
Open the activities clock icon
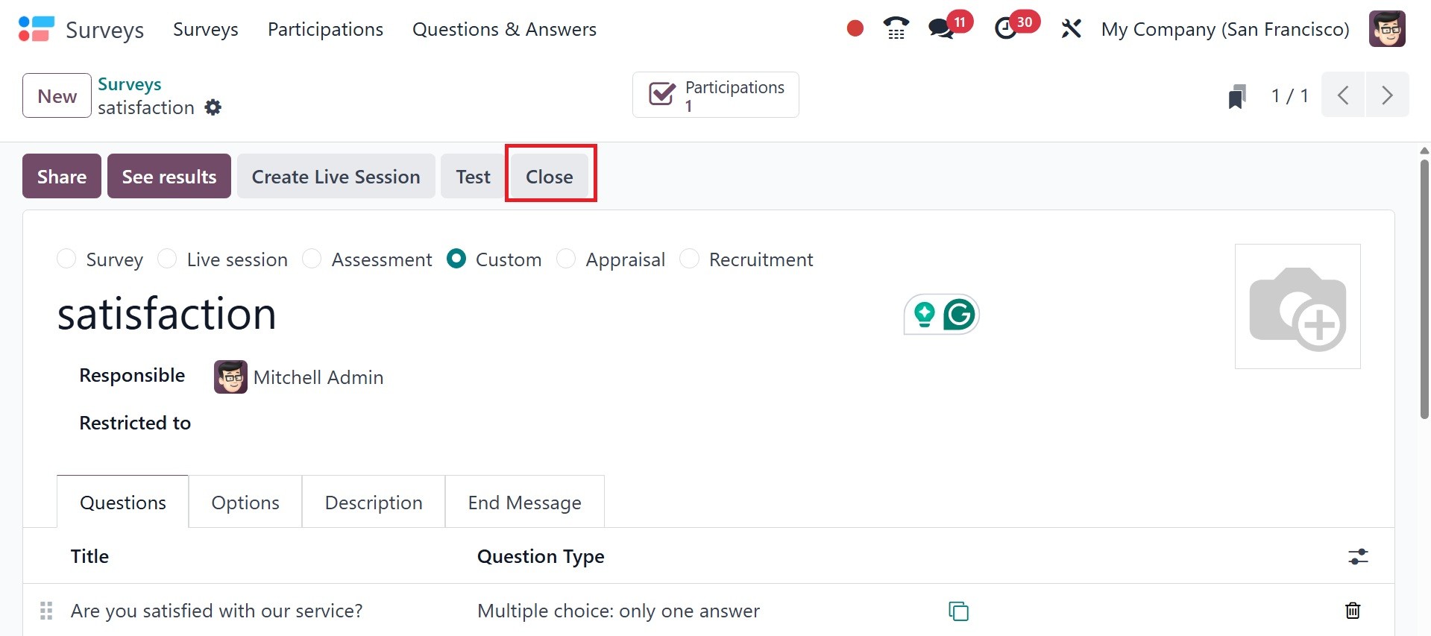tap(1006, 29)
